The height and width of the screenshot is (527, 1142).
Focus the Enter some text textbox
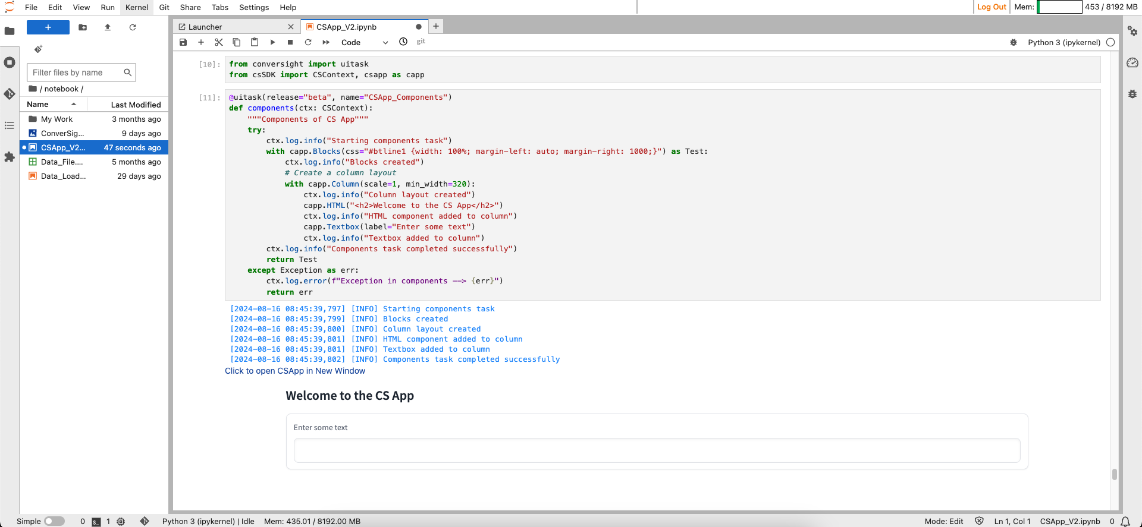coord(657,450)
